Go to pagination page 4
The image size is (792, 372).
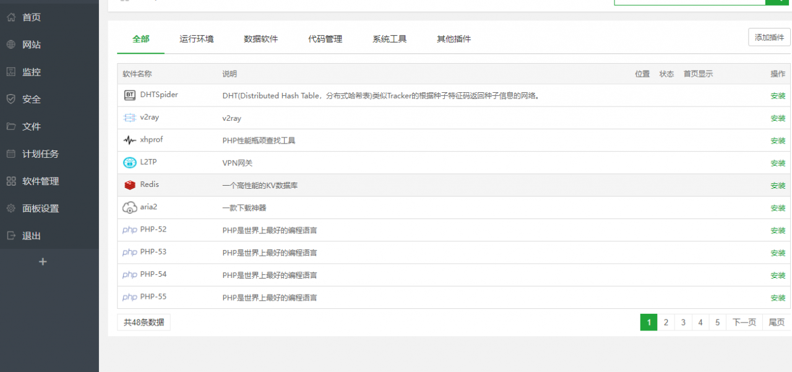(x=700, y=322)
